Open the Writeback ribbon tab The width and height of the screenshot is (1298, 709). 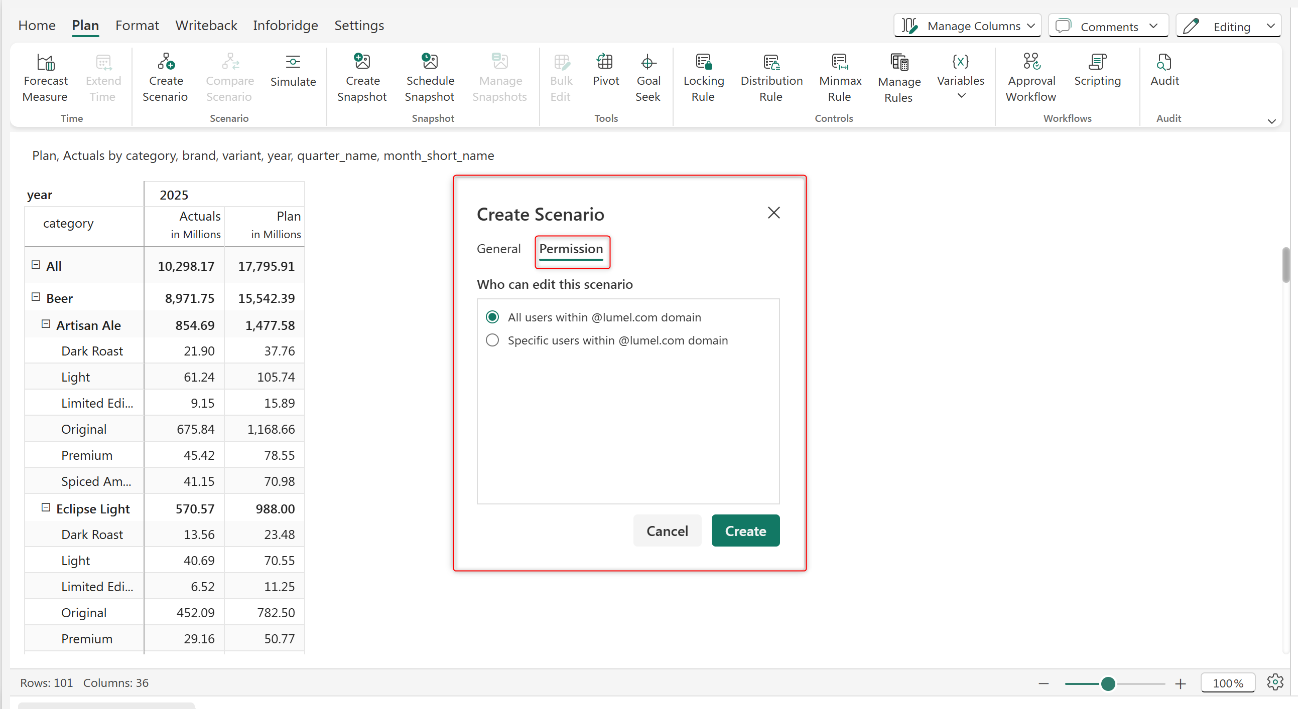click(206, 25)
